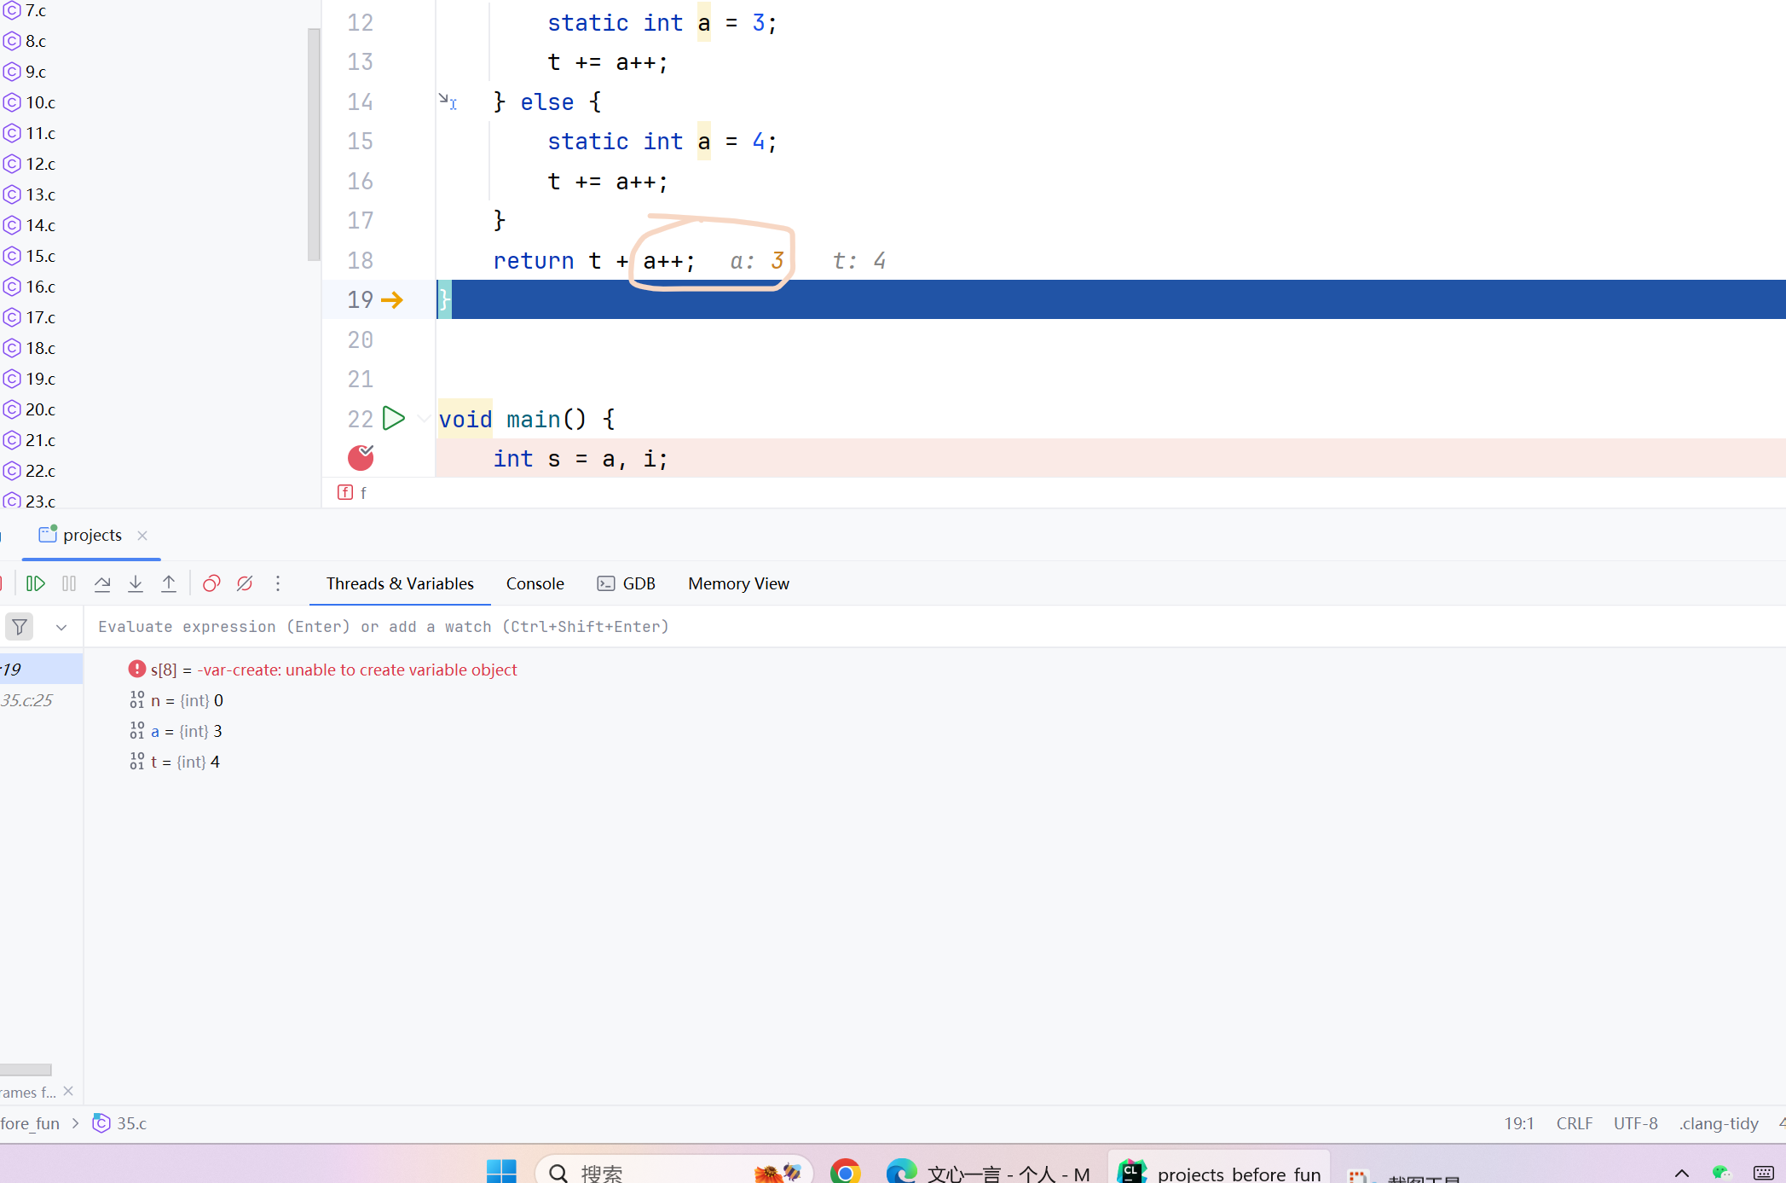Switch to the Console tab
Image resolution: width=1786 pixels, height=1183 pixels.
coord(535,583)
